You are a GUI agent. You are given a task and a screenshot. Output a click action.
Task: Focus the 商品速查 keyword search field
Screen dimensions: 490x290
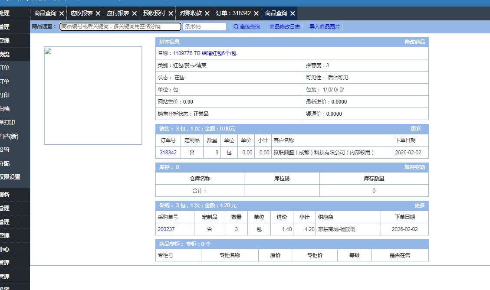coord(120,26)
